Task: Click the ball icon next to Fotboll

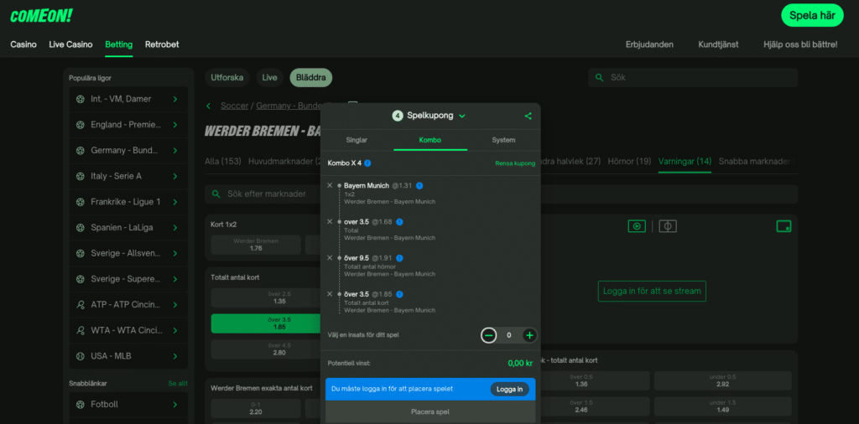Action: (81, 404)
